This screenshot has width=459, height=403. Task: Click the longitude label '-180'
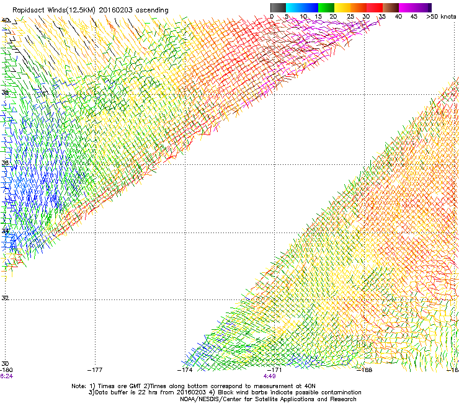[6, 370]
